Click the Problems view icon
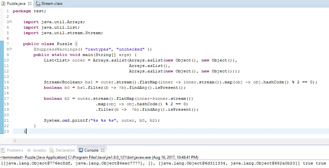329x168 pixels. click(3, 150)
